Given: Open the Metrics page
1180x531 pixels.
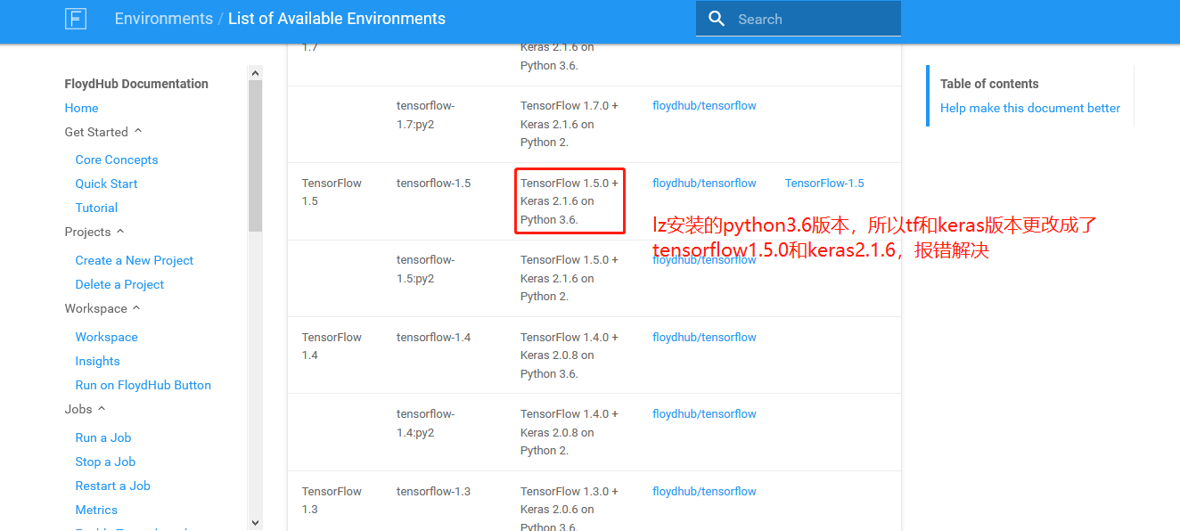Looking at the screenshot, I should [x=96, y=510].
